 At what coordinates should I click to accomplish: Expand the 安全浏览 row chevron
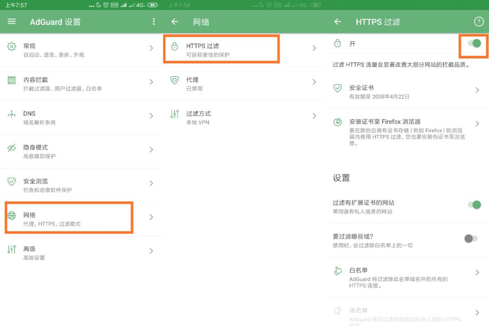pyautogui.click(x=151, y=183)
